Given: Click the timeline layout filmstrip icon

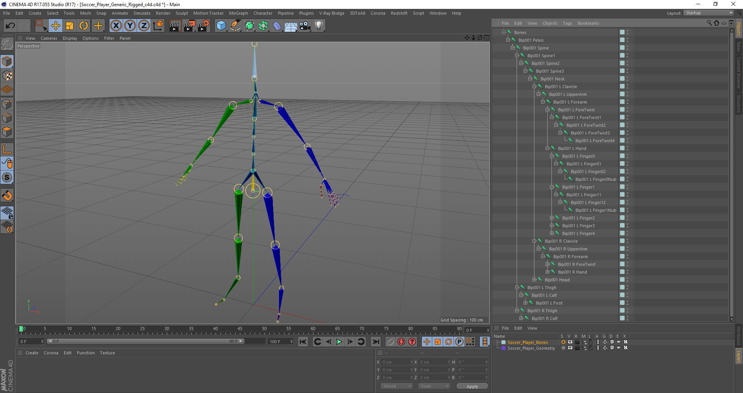Looking at the screenshot, I should pos(484,342).
